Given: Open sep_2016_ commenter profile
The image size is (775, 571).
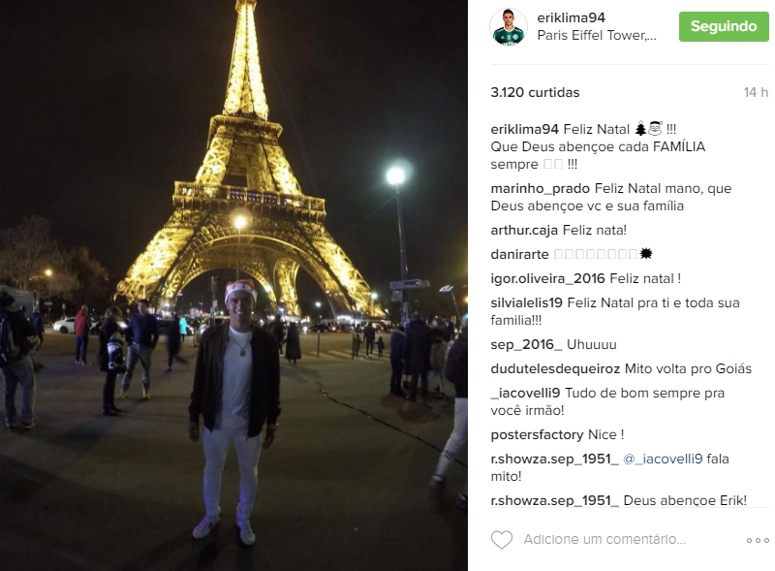Looking at the screenshot, I should 526,344.
